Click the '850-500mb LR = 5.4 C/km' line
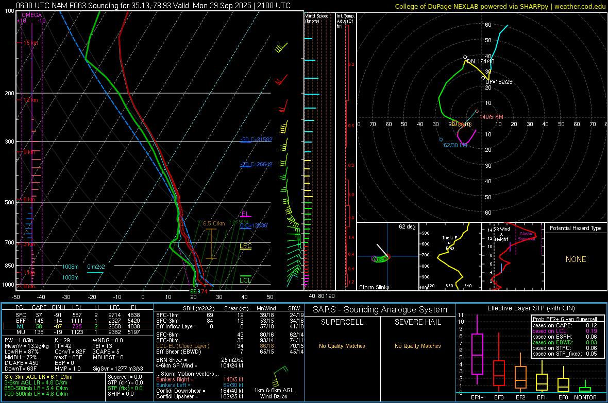Viewport: 608px width, 403px height. point(36,388)
